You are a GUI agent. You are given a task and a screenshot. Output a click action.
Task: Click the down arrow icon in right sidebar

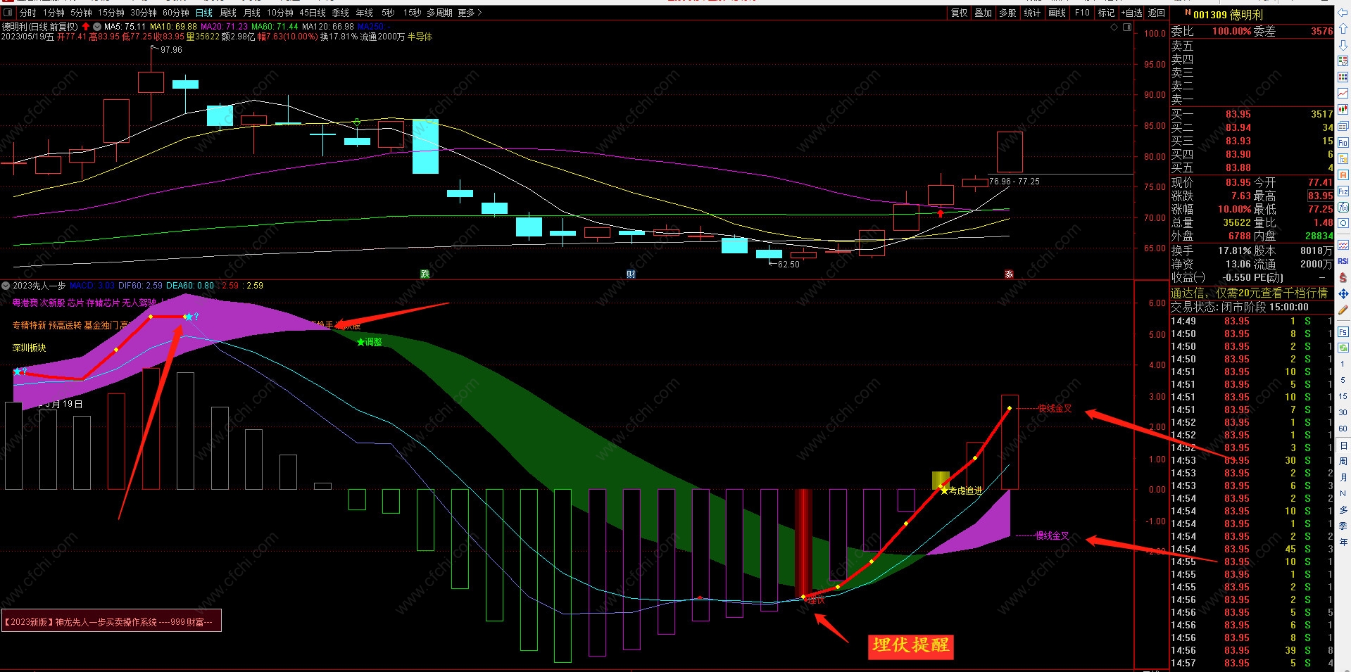(x=1343, y=44)
